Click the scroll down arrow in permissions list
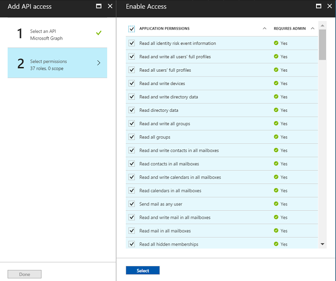336x281 pixels. click(x=323, y=244)
